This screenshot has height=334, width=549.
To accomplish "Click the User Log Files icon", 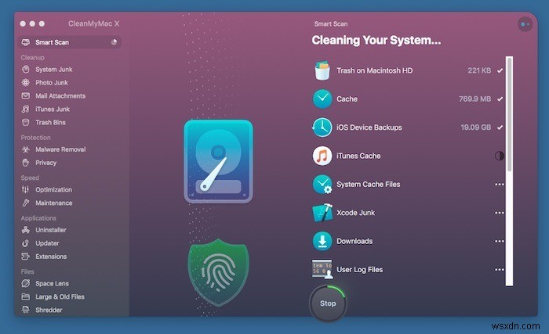I will coord(322,269).
